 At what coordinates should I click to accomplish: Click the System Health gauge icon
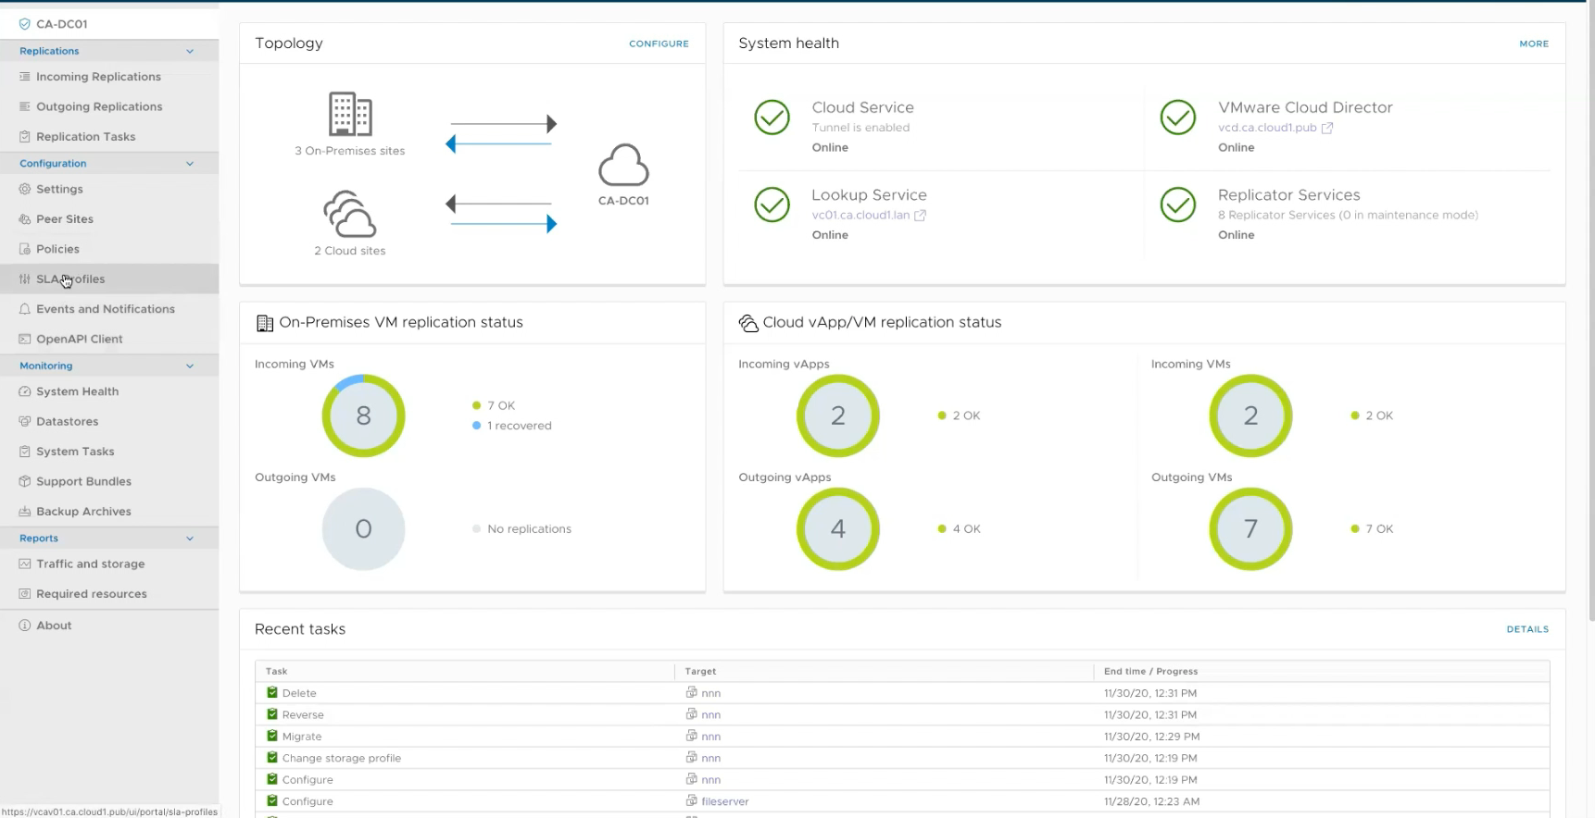click(25, 391)
